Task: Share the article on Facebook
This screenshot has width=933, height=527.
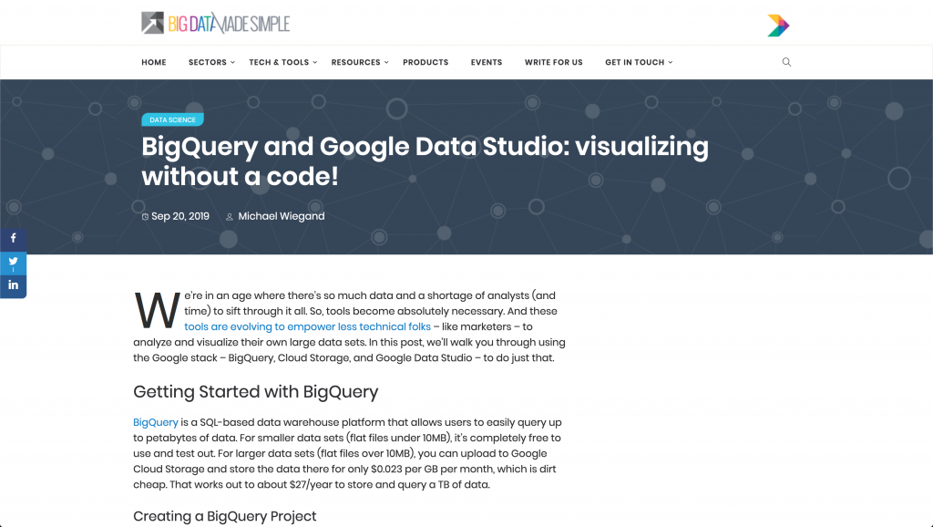Action: tap(13, 238)
